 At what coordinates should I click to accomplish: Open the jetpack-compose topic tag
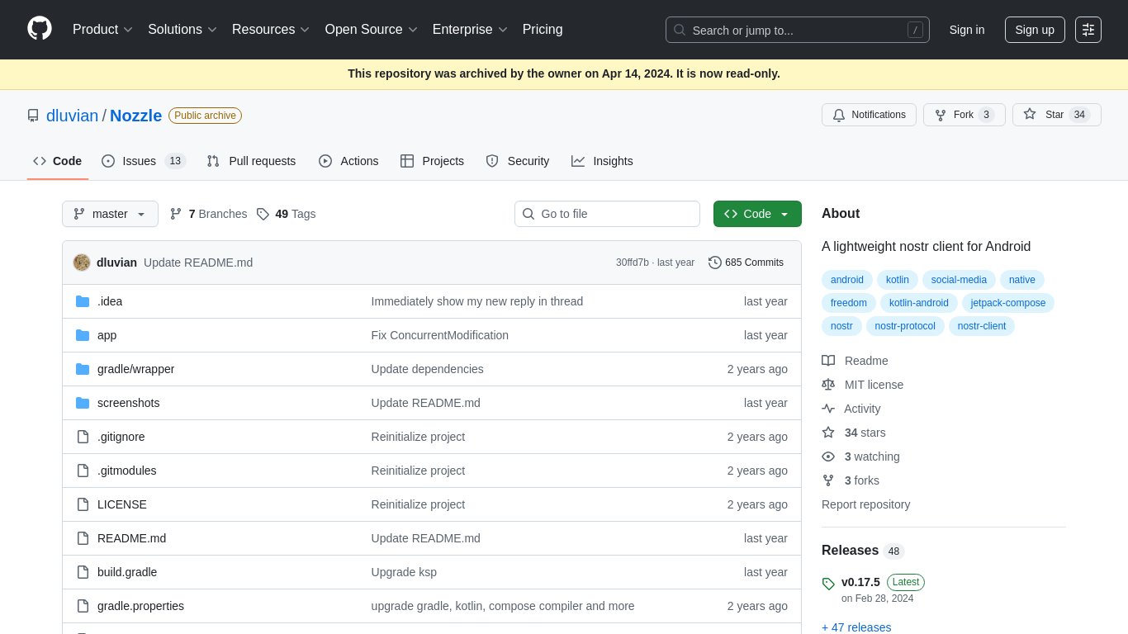point(1007,303)
